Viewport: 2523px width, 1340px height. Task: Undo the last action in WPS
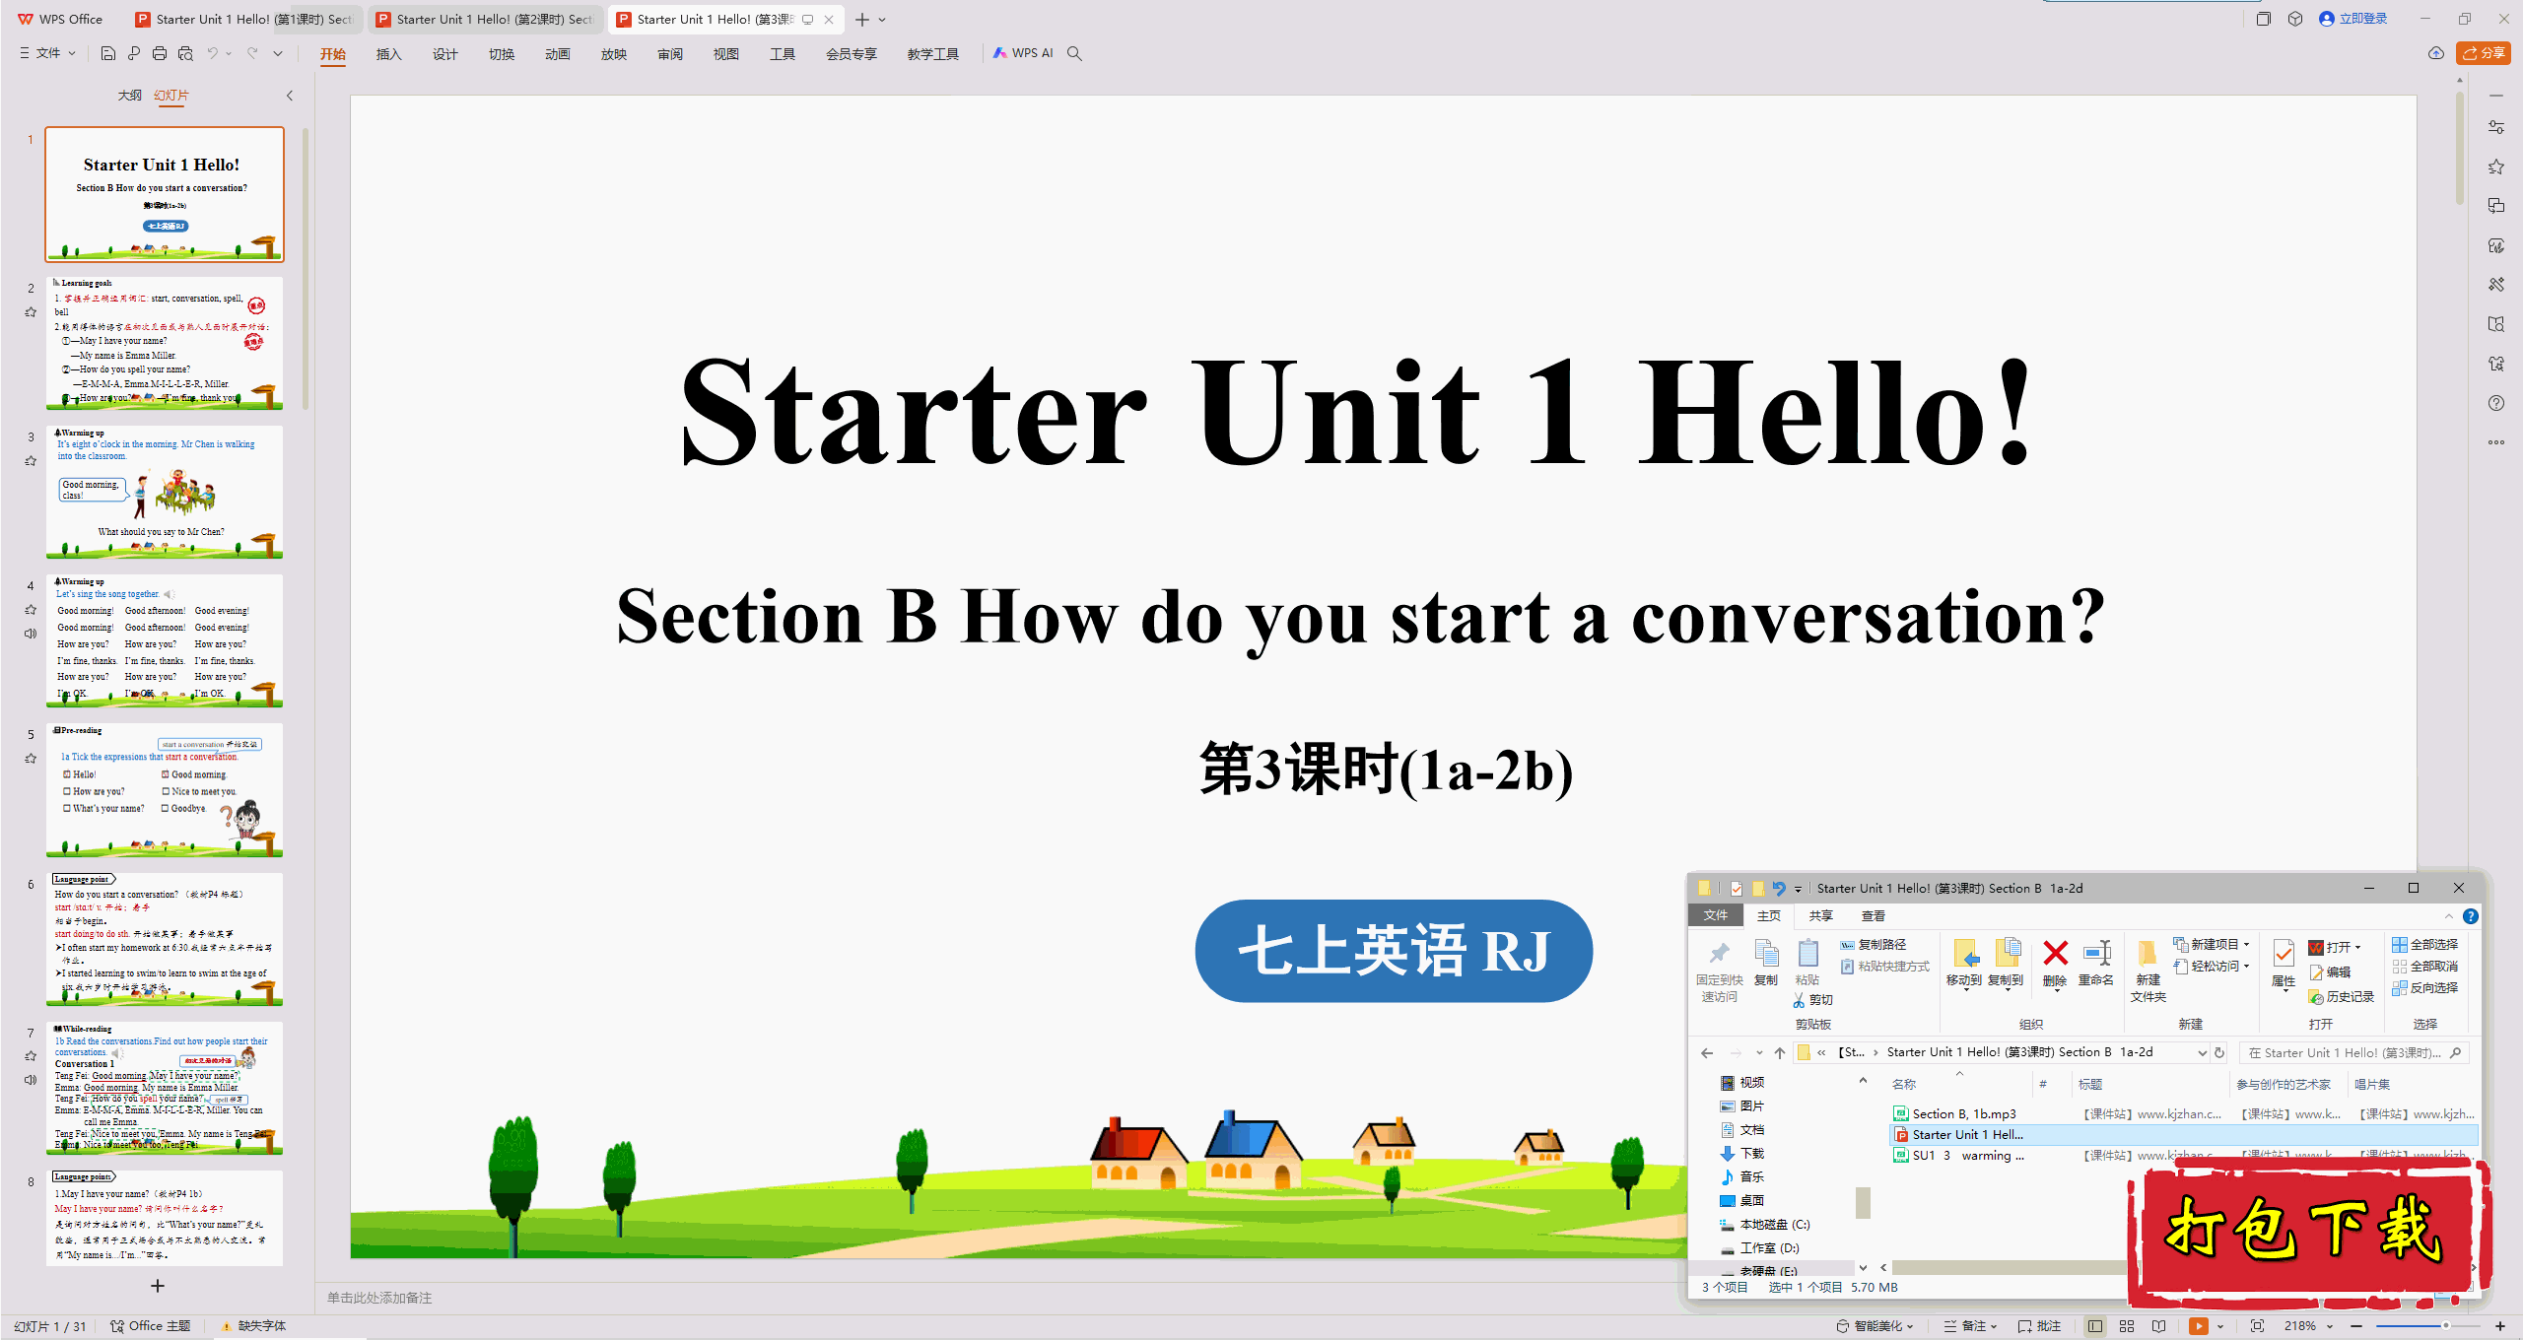pos(212,53)
